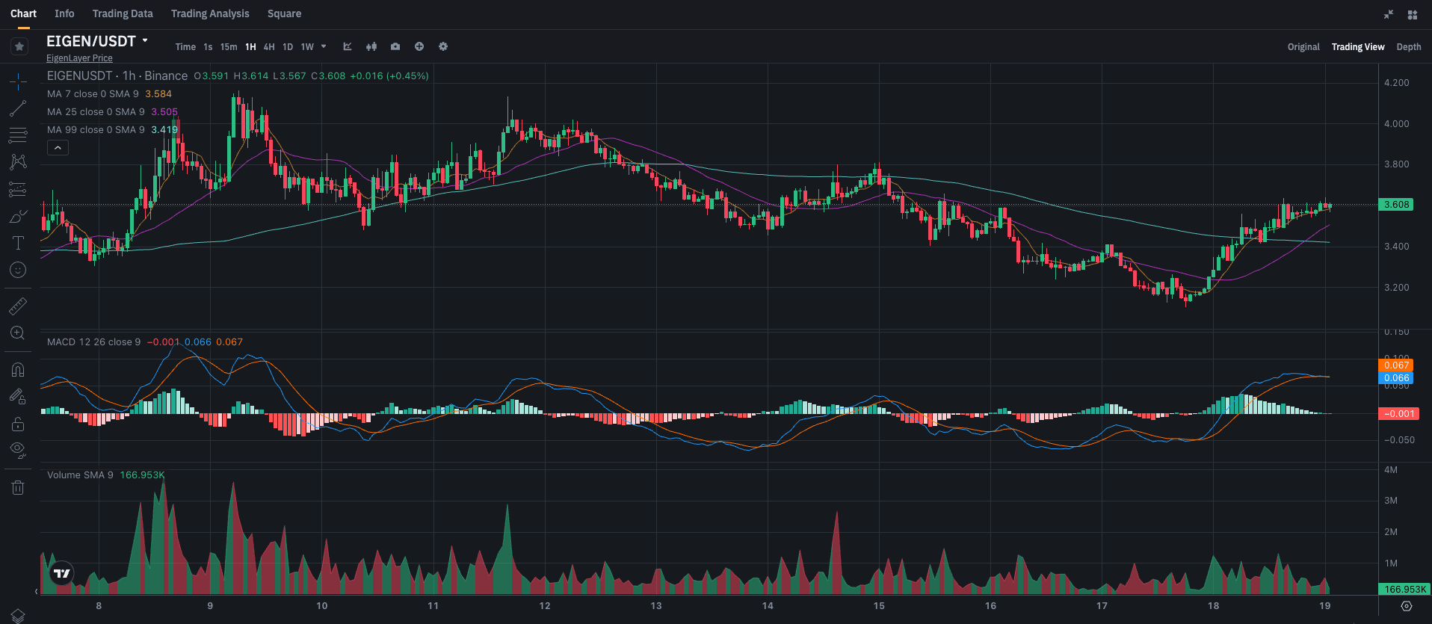Click the TradingView logo on the chart

pos(62,574)
